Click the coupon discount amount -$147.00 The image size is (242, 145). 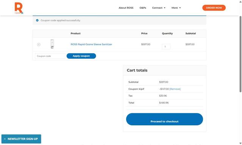coord(164,89)
